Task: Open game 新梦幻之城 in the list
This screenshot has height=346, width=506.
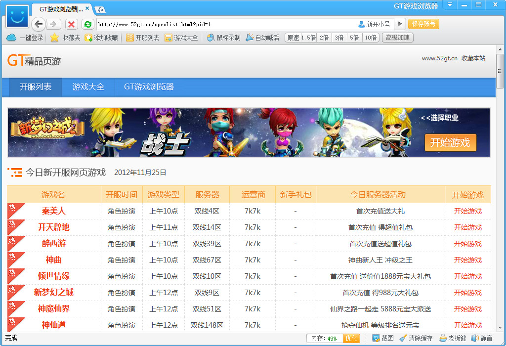Action: point(53,293)
